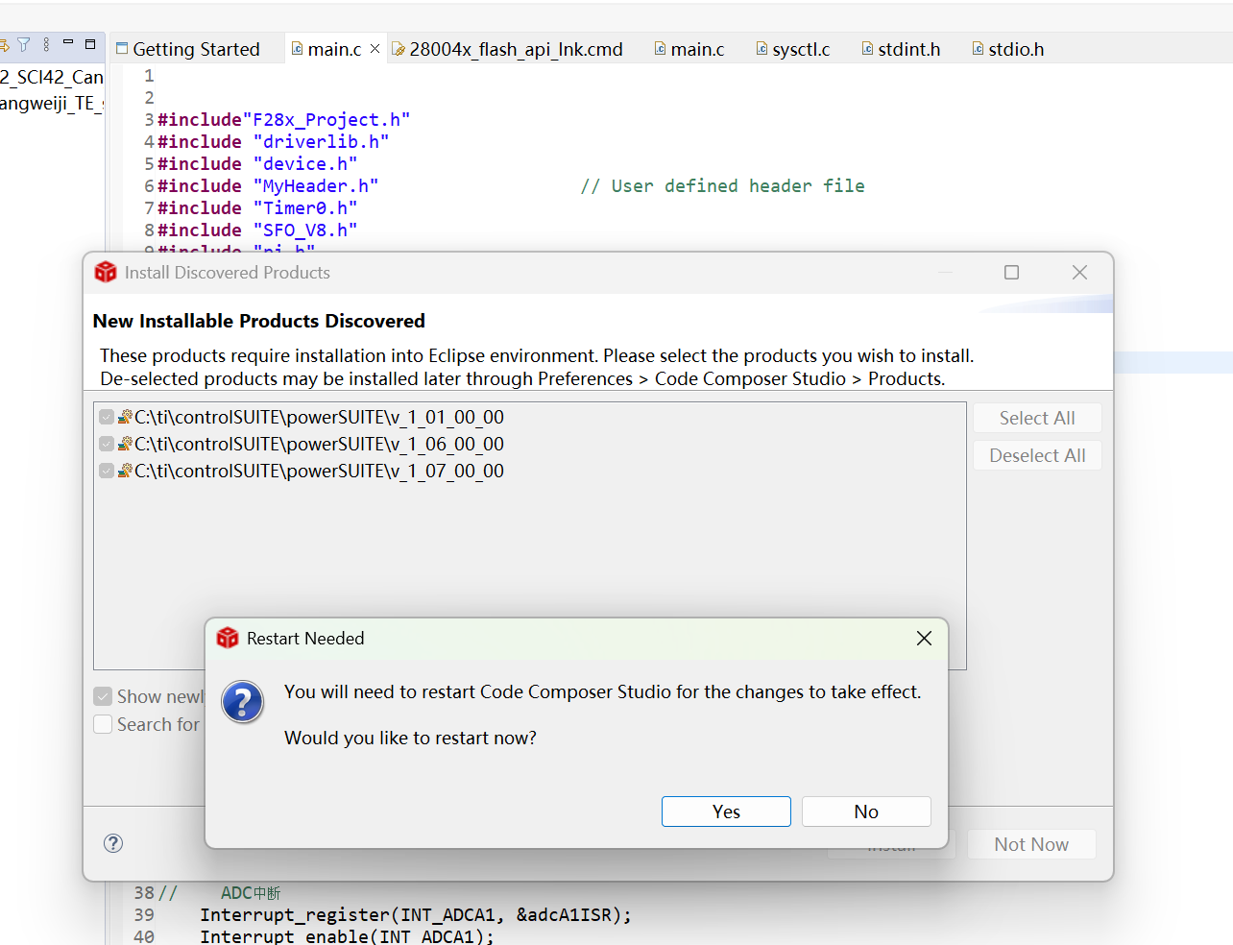The width and height of the screenshot is (1233, 945).
Task: Toggle checkbox for powerSUITE v_1_06_00_00
Action: 107,444
